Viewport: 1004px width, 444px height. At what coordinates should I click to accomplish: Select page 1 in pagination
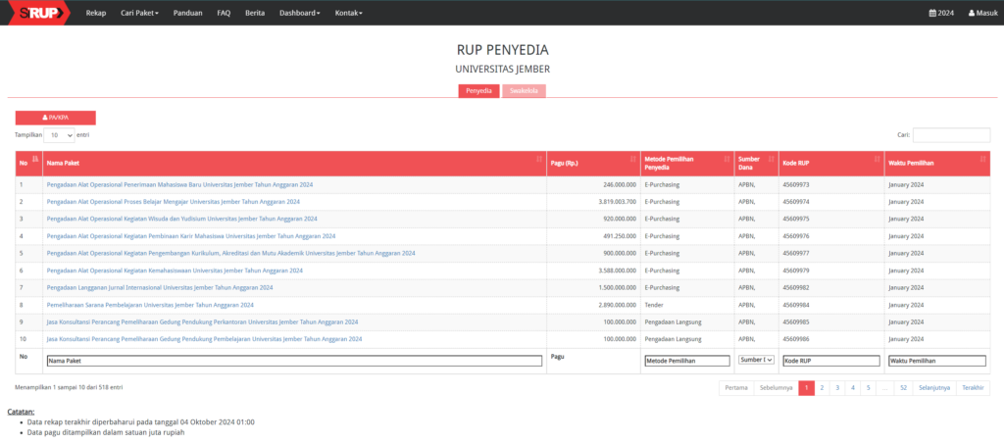(806, 388)
